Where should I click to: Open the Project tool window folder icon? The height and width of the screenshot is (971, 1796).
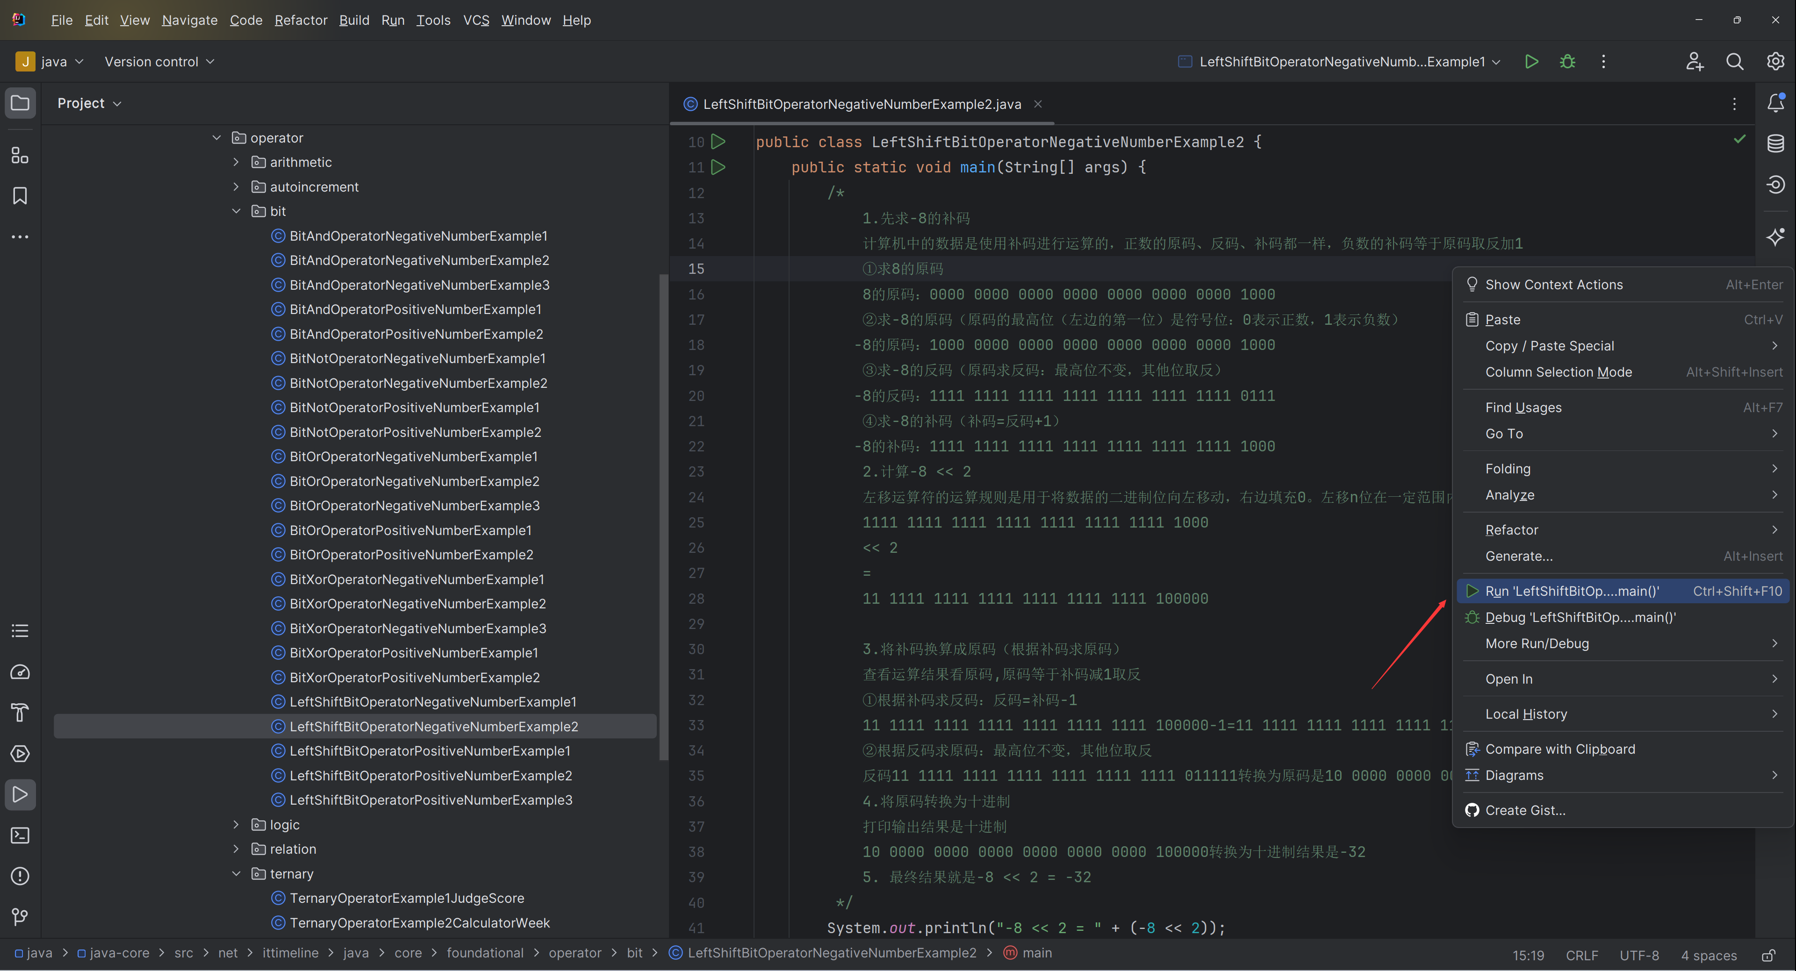(x=20, y=103)
